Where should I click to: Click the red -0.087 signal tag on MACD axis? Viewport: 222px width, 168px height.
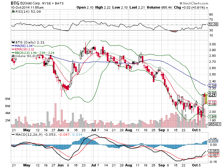(214, 155)
